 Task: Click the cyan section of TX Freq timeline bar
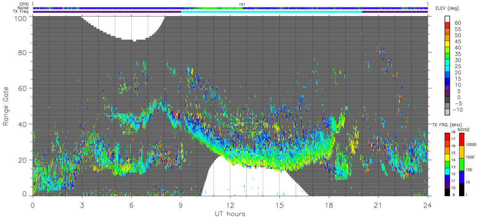tap(271, 12)
